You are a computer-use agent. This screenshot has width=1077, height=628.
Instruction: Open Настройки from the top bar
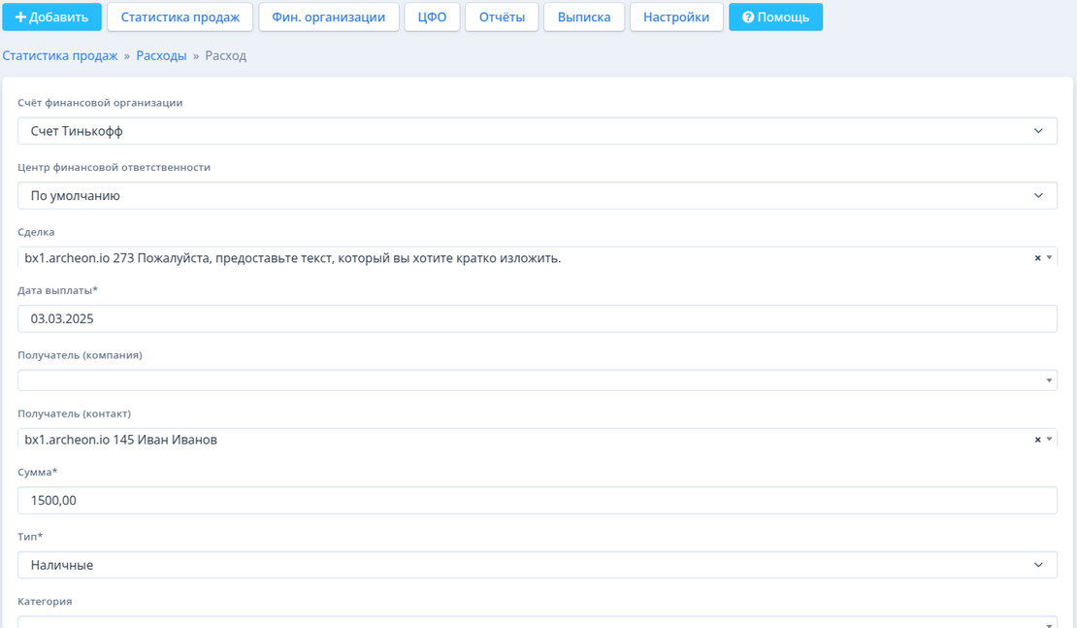click(676, 17)
